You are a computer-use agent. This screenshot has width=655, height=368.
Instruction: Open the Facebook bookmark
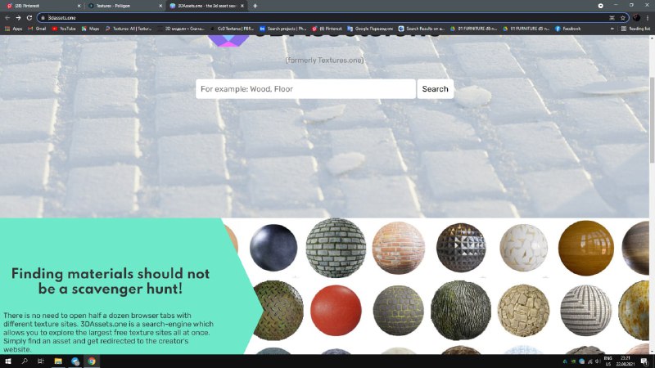pos(567,29)
